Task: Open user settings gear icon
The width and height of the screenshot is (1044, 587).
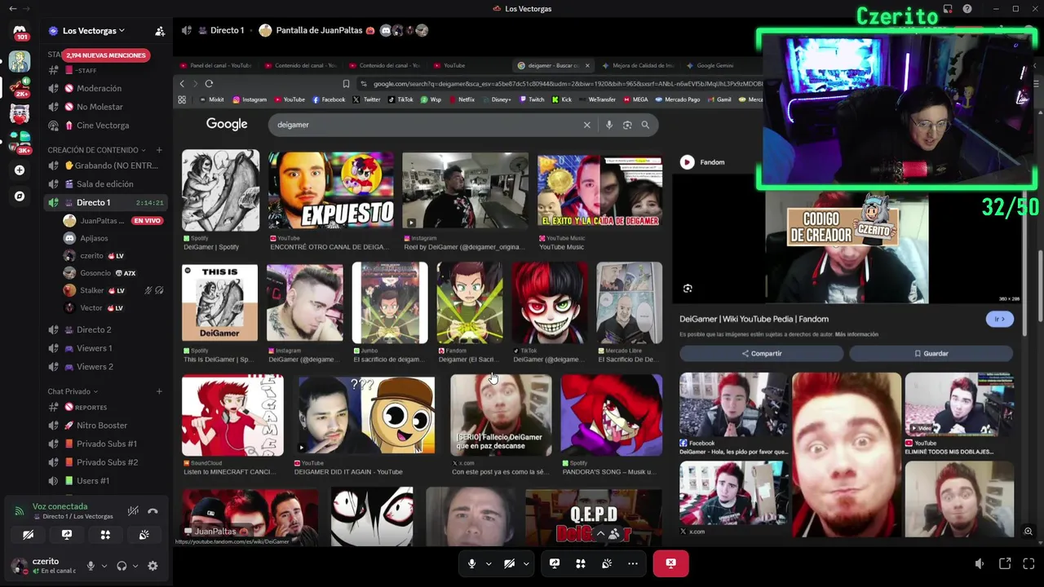Action: click(153, 566)
